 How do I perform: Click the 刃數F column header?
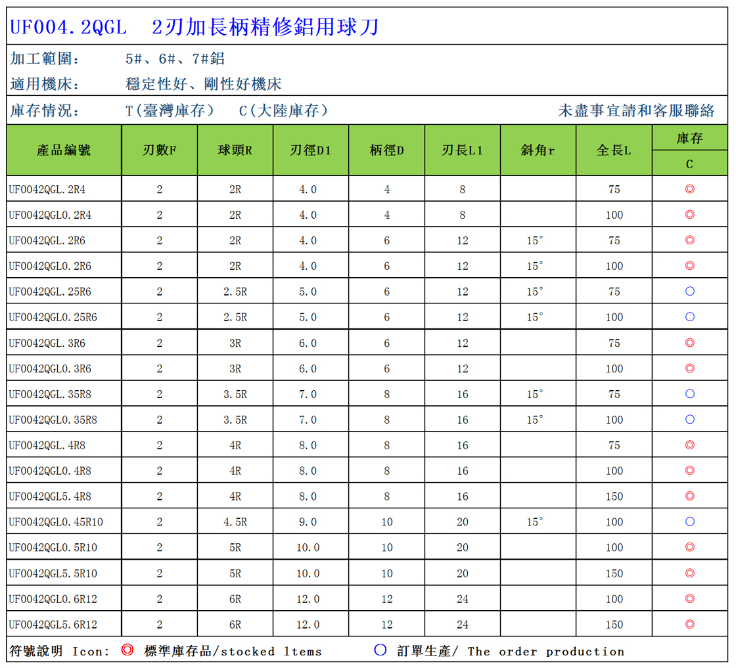(160, 150)
